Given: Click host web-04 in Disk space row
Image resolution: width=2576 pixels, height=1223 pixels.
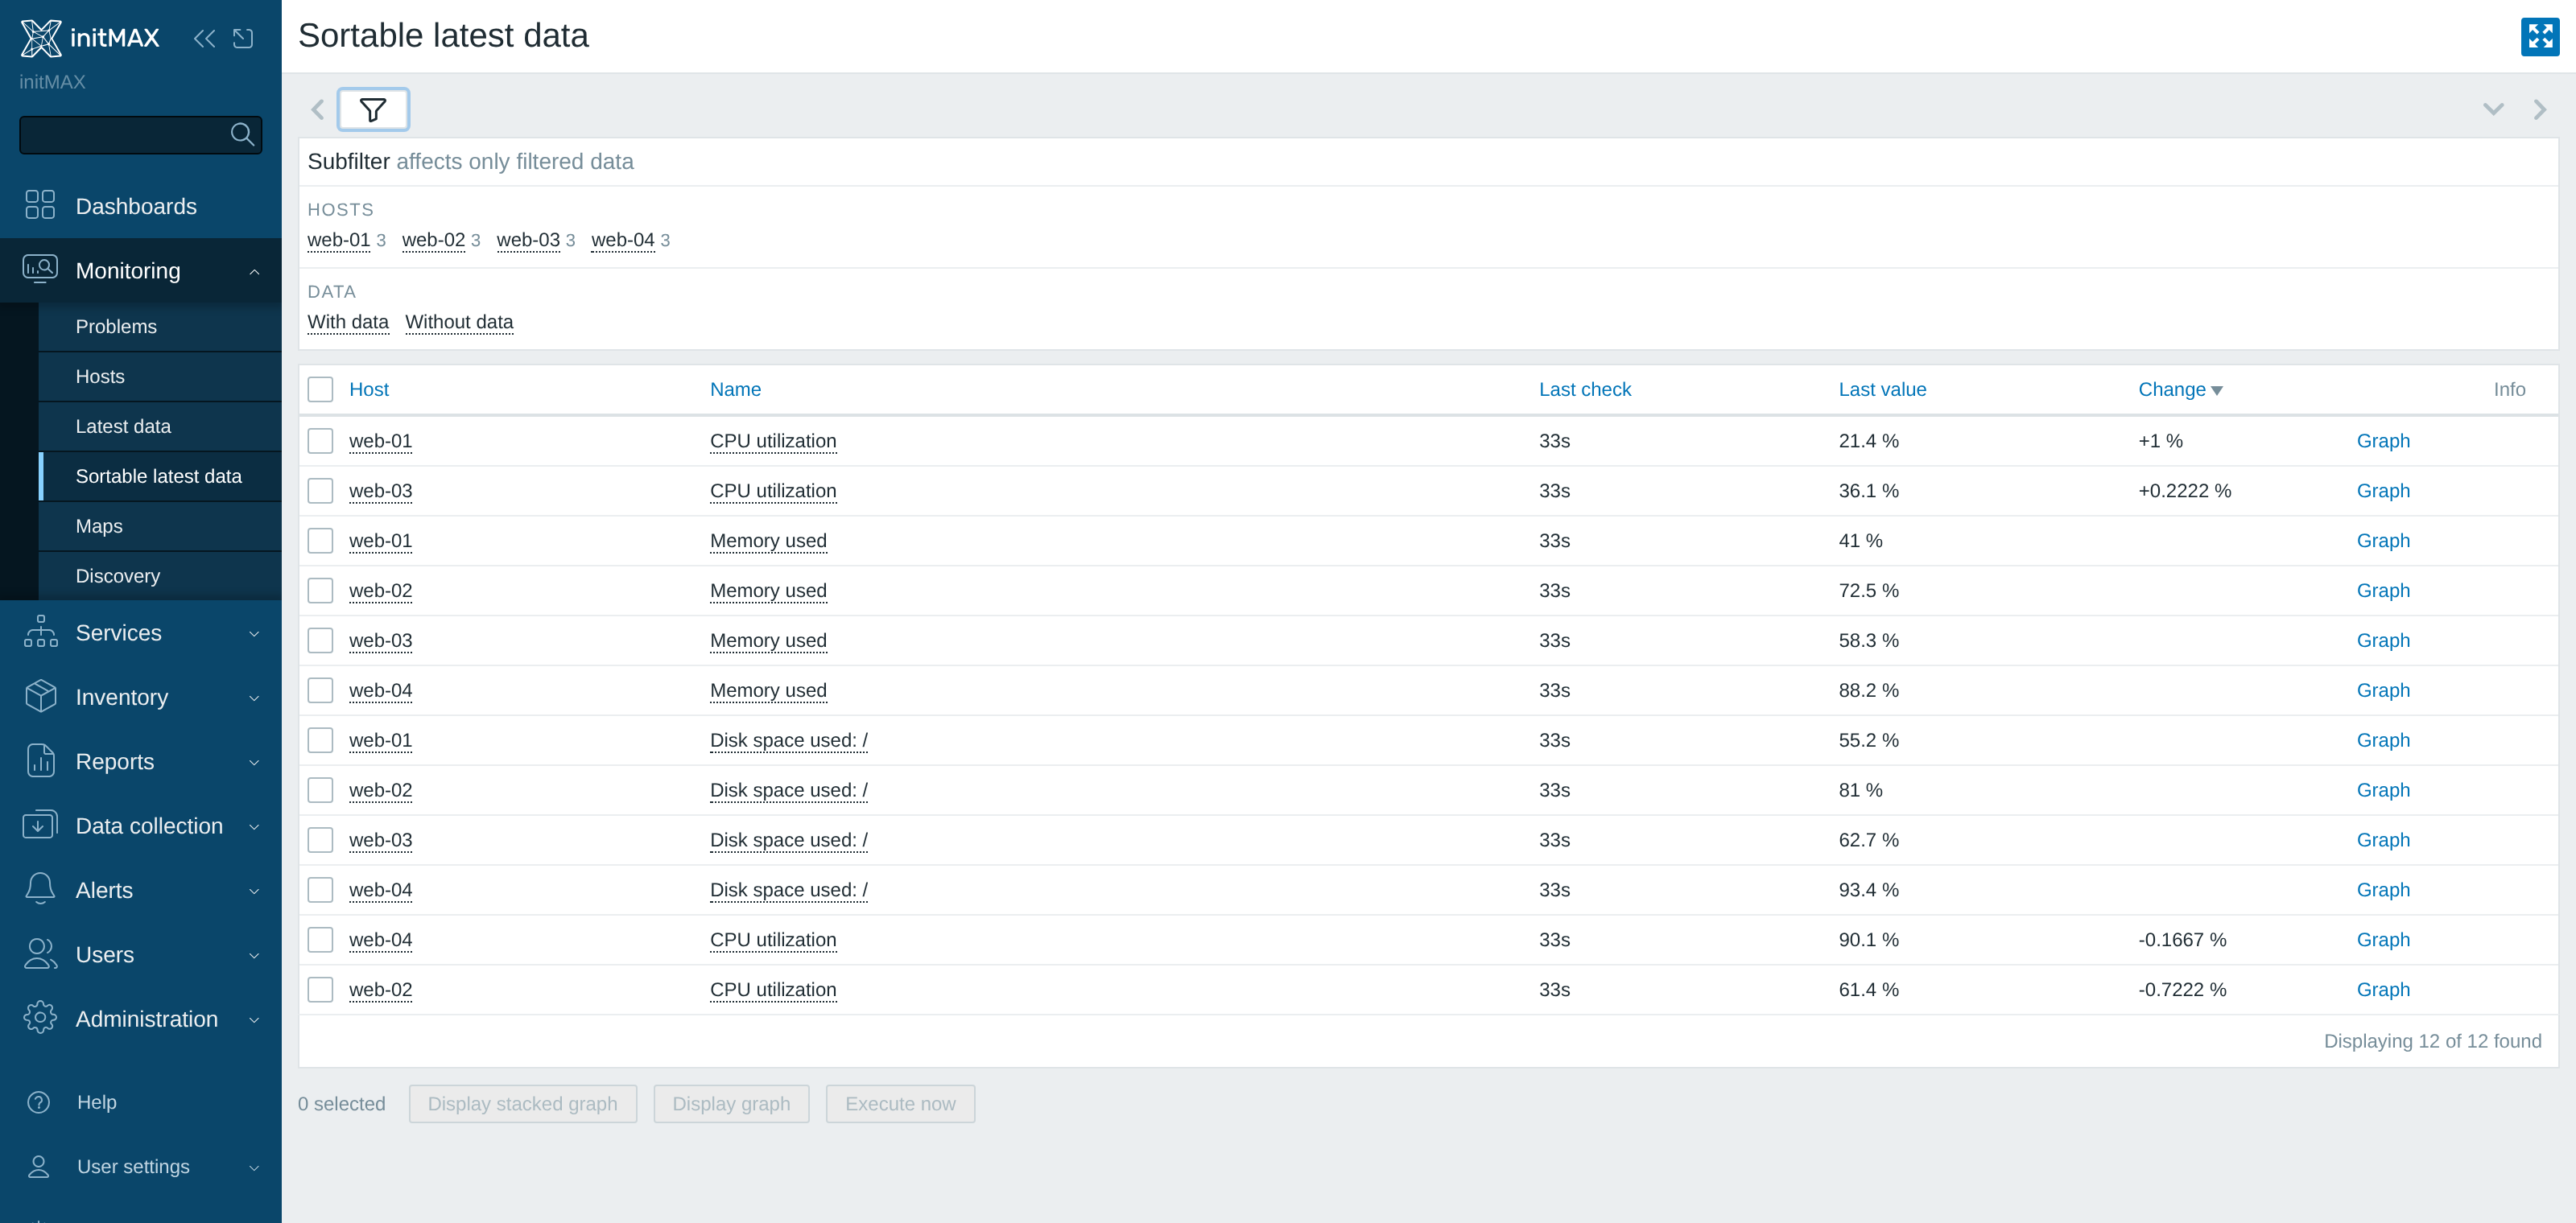Looking at the screenshot, I should coord(380,890).
